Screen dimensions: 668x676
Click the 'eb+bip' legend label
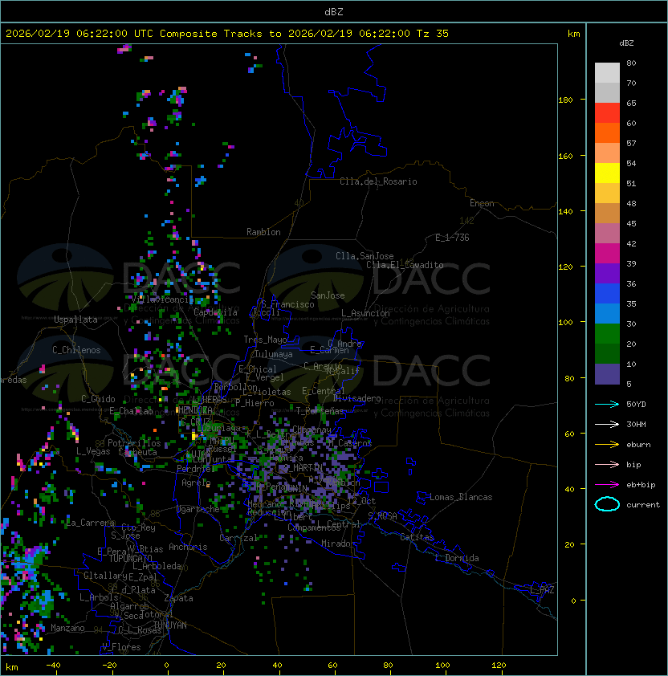point(641,485)
